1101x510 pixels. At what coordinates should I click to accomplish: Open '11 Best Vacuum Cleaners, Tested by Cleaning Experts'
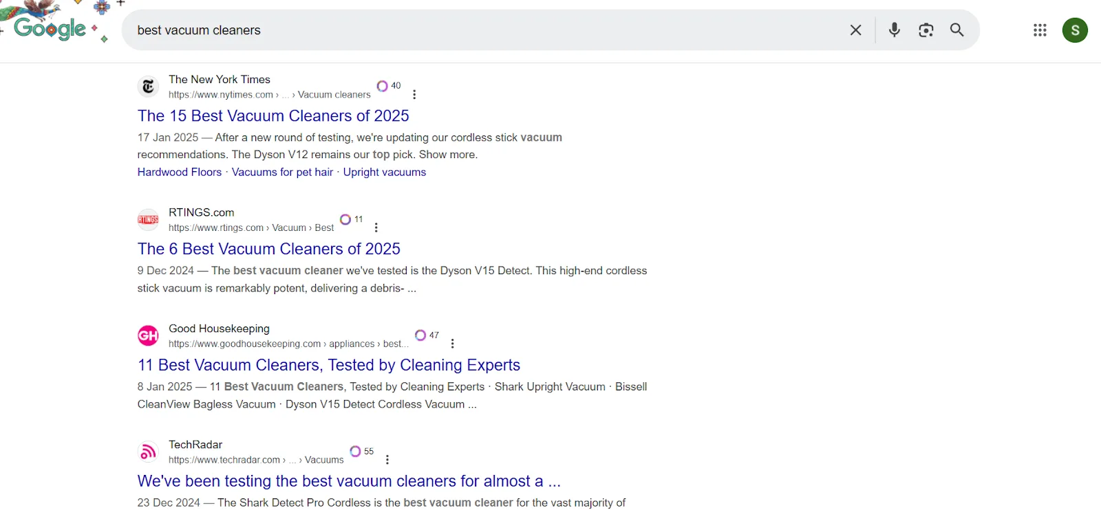tap(329, 365)
